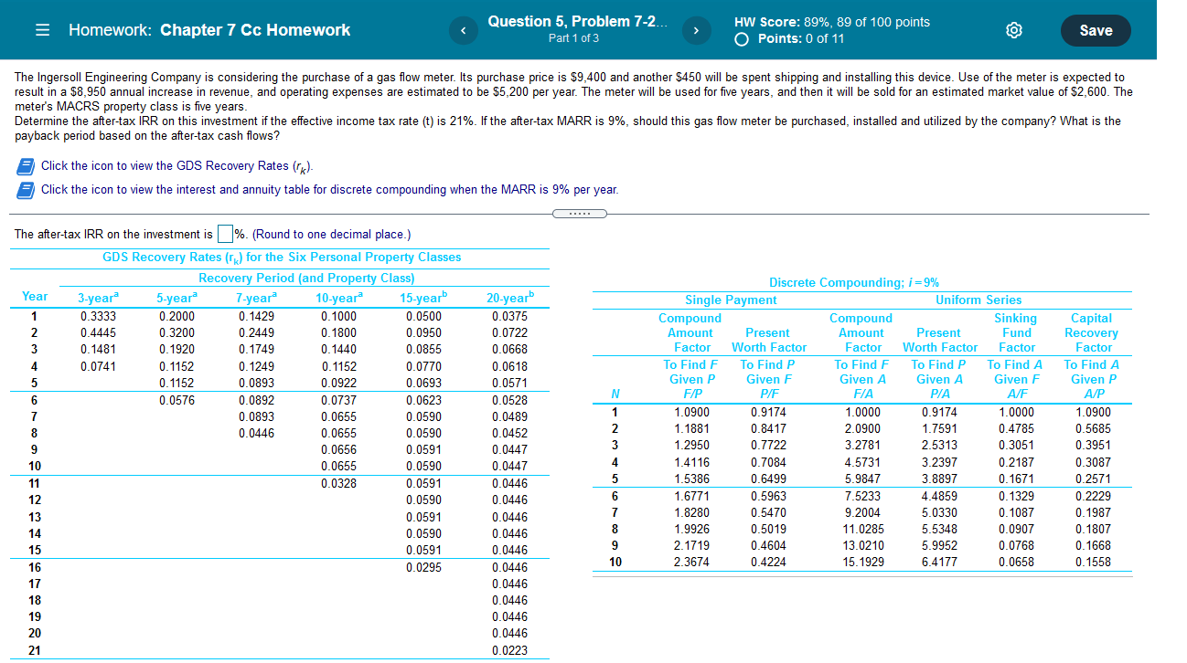The width and height of the screenshot is (1187, 663).
Task: Click the 0.4445 value in 3-year column
Action: coord(97,332)
